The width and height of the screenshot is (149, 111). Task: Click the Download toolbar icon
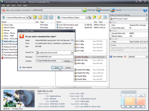coord(98,10)
